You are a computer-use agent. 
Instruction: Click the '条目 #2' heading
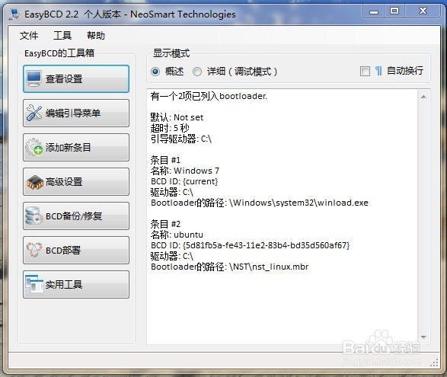tap(165, 224)
